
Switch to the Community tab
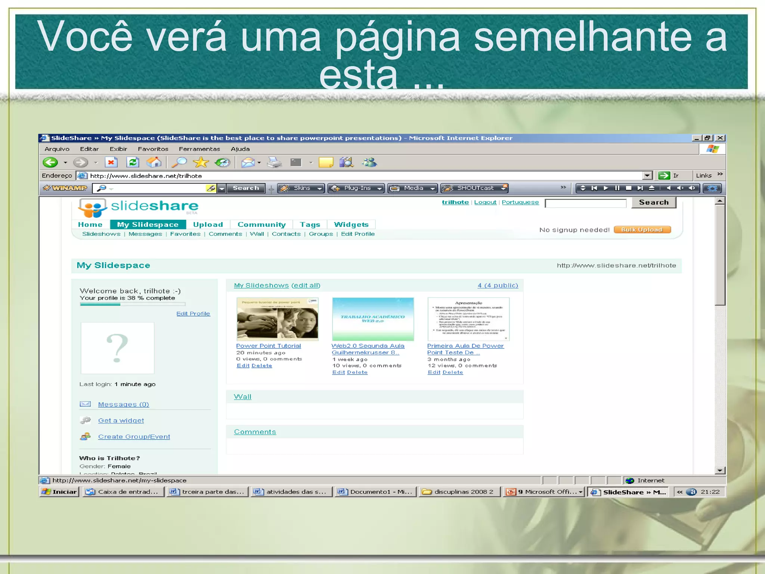tap(261, 224)
